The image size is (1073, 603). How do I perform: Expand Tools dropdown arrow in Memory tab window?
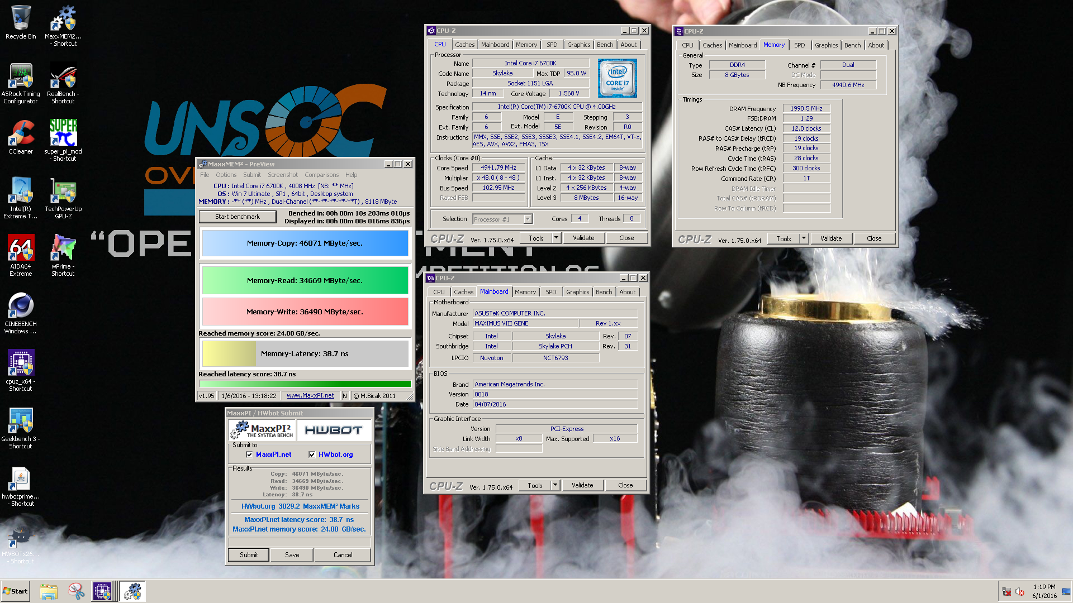click(x=804, y=238)
